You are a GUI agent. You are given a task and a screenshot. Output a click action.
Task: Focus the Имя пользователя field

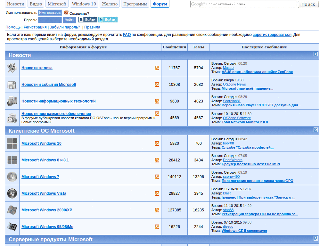tap(50, 12)
